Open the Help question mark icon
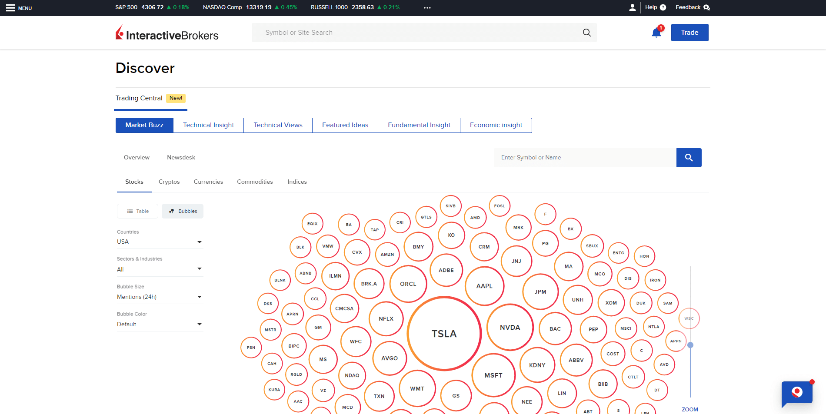 click(663, 7)
